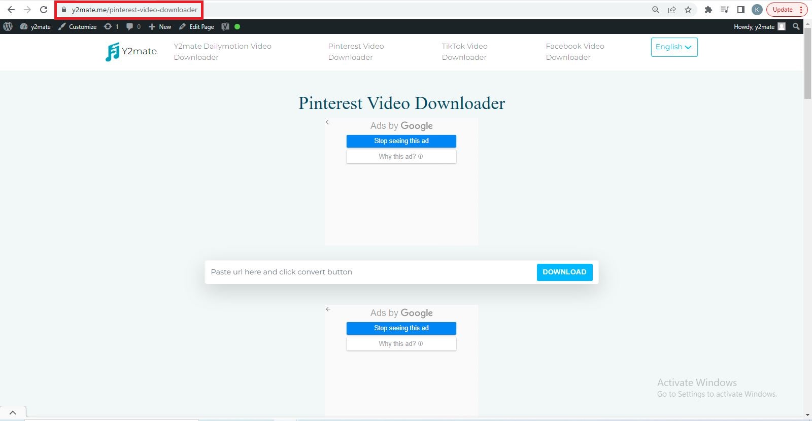View the pending updates icon
This screenshot has height=421, width=812.
111,27
